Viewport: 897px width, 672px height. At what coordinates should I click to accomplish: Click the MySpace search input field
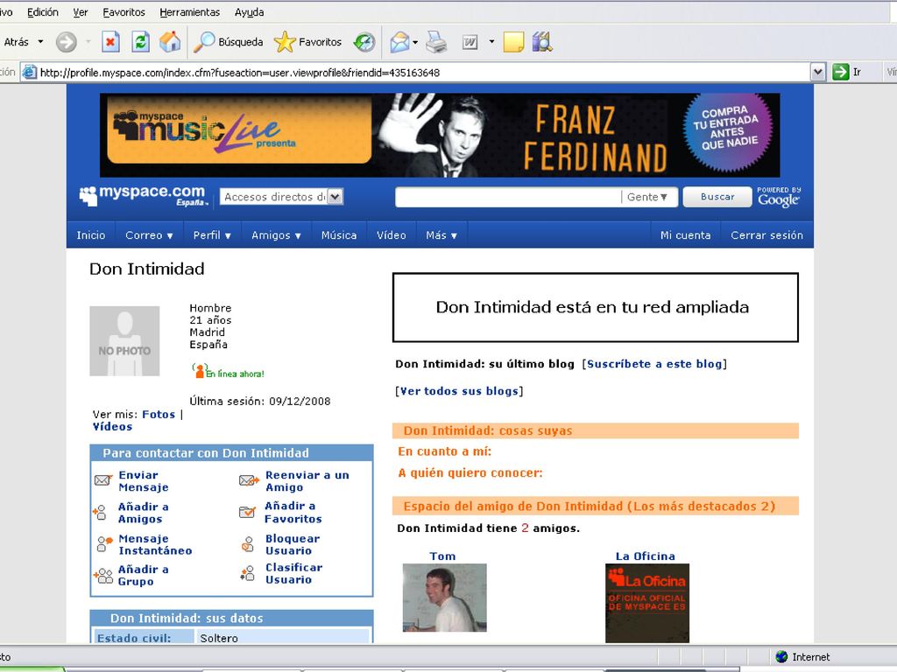coord(508,197)
